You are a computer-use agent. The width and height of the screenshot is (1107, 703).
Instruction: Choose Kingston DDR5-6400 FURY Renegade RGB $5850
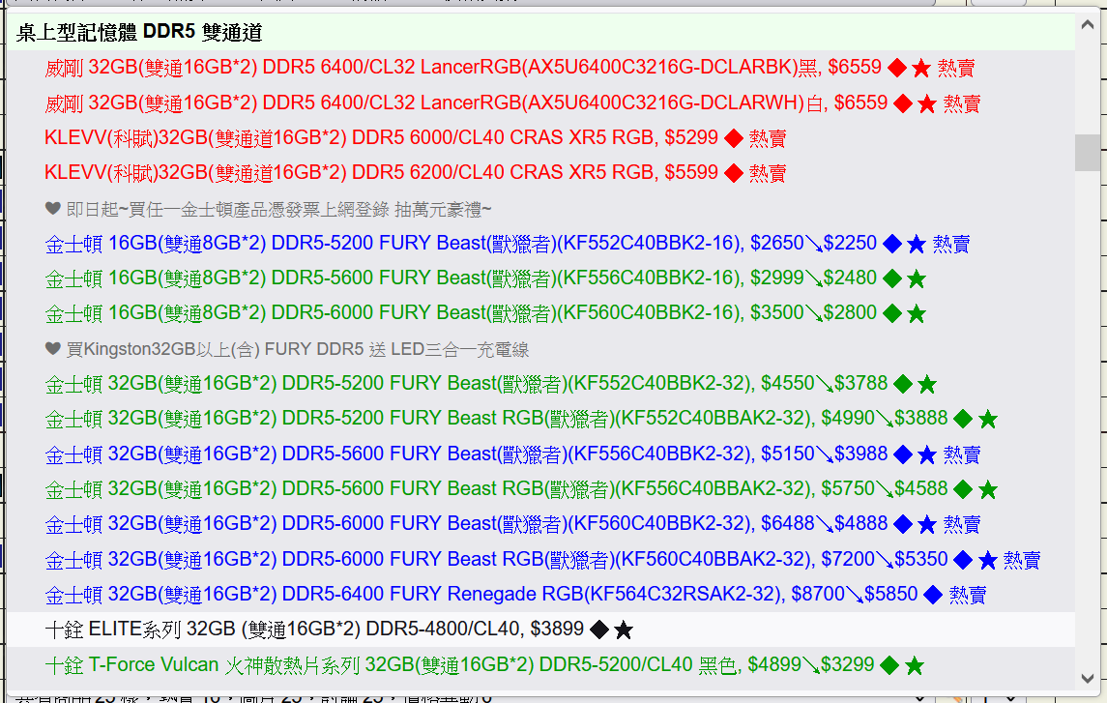pyautogui.click(x=540, y=595)
